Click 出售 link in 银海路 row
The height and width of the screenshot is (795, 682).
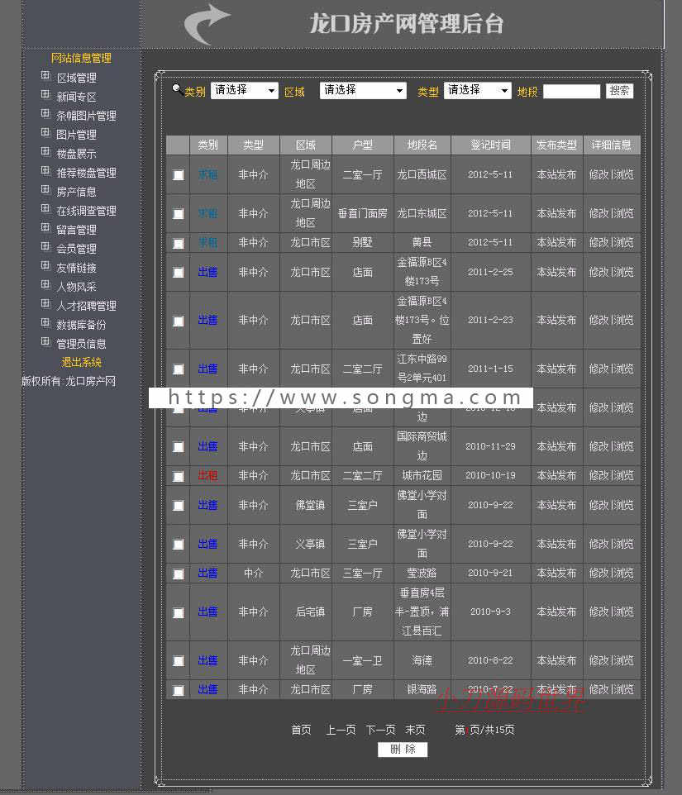pos(207,689)
